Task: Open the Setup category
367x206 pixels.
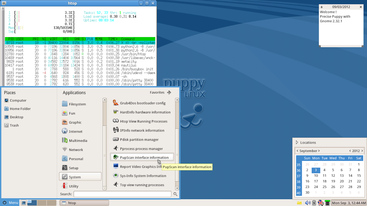Action: pos(80,168)
